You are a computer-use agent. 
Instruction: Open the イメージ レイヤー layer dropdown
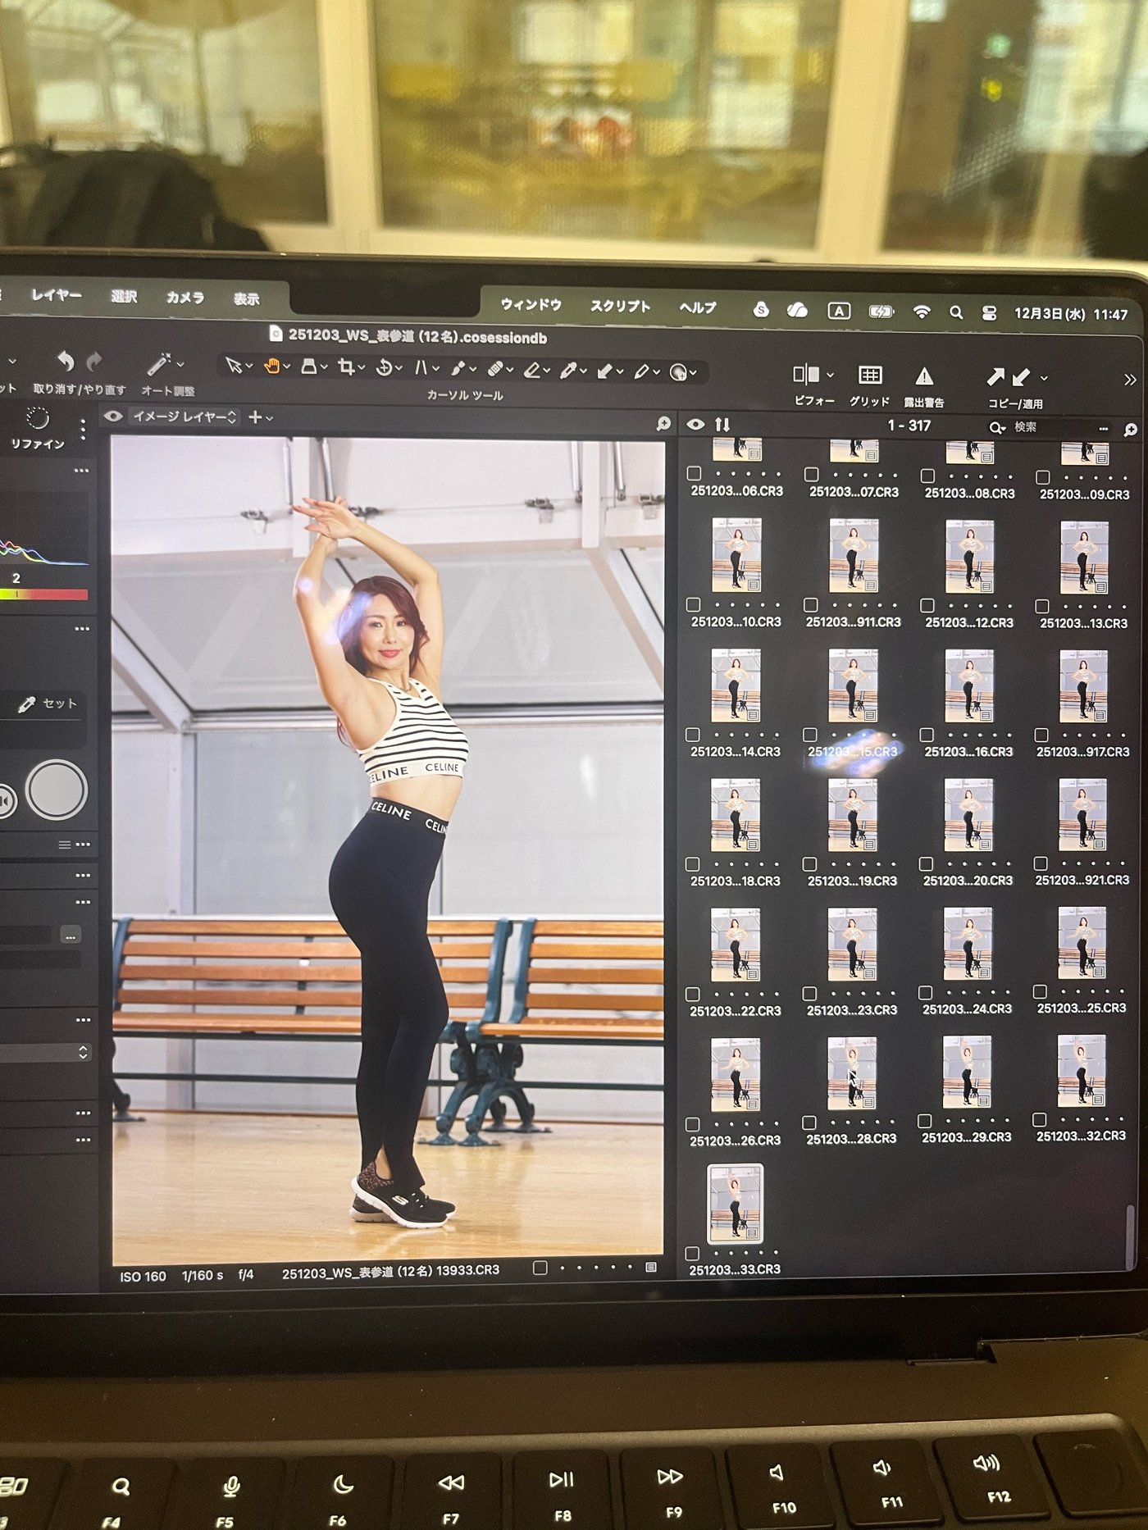[184, 417]
